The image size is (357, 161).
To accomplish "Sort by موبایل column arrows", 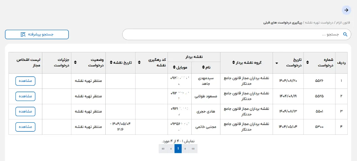I will pos(174,67).
